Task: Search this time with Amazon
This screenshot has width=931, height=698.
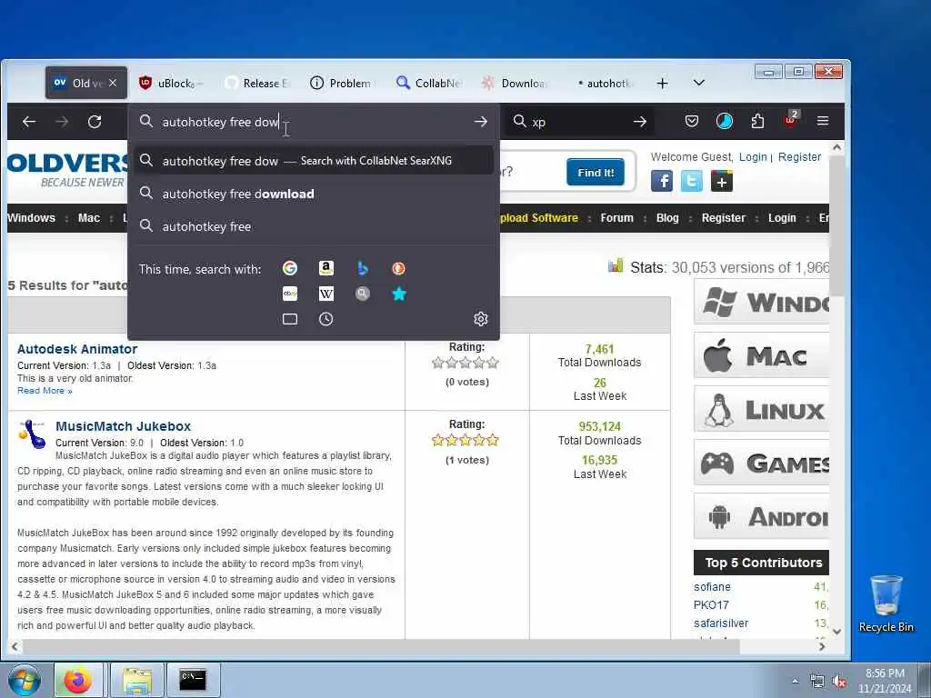Action: 326,268
